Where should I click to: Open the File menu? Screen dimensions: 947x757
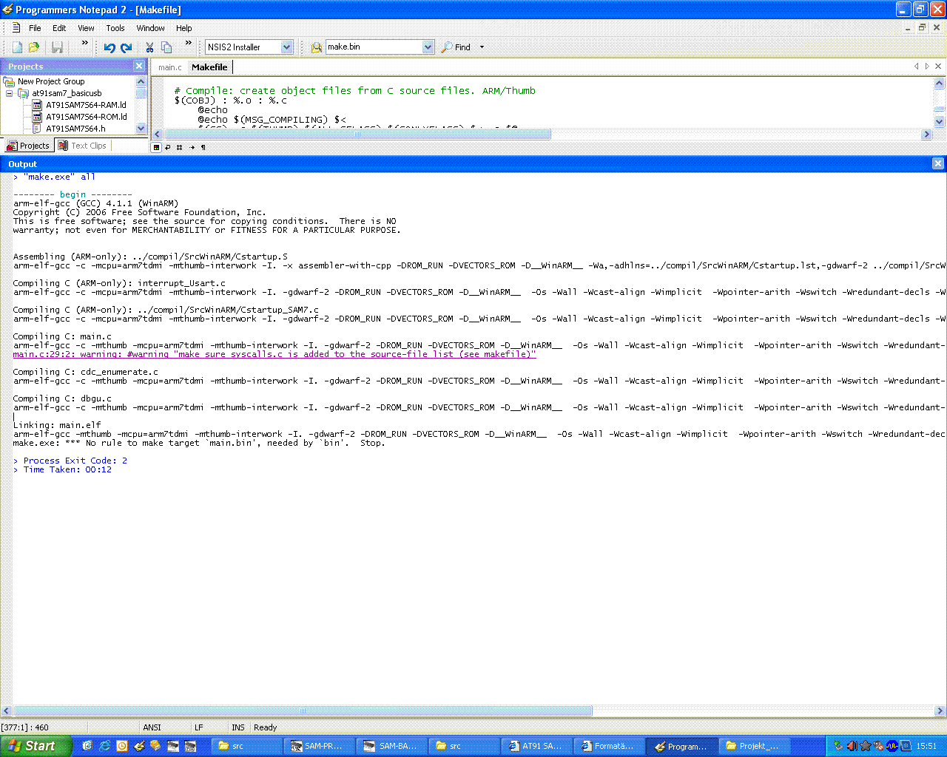pyautogui.click(x=35, y=28)
